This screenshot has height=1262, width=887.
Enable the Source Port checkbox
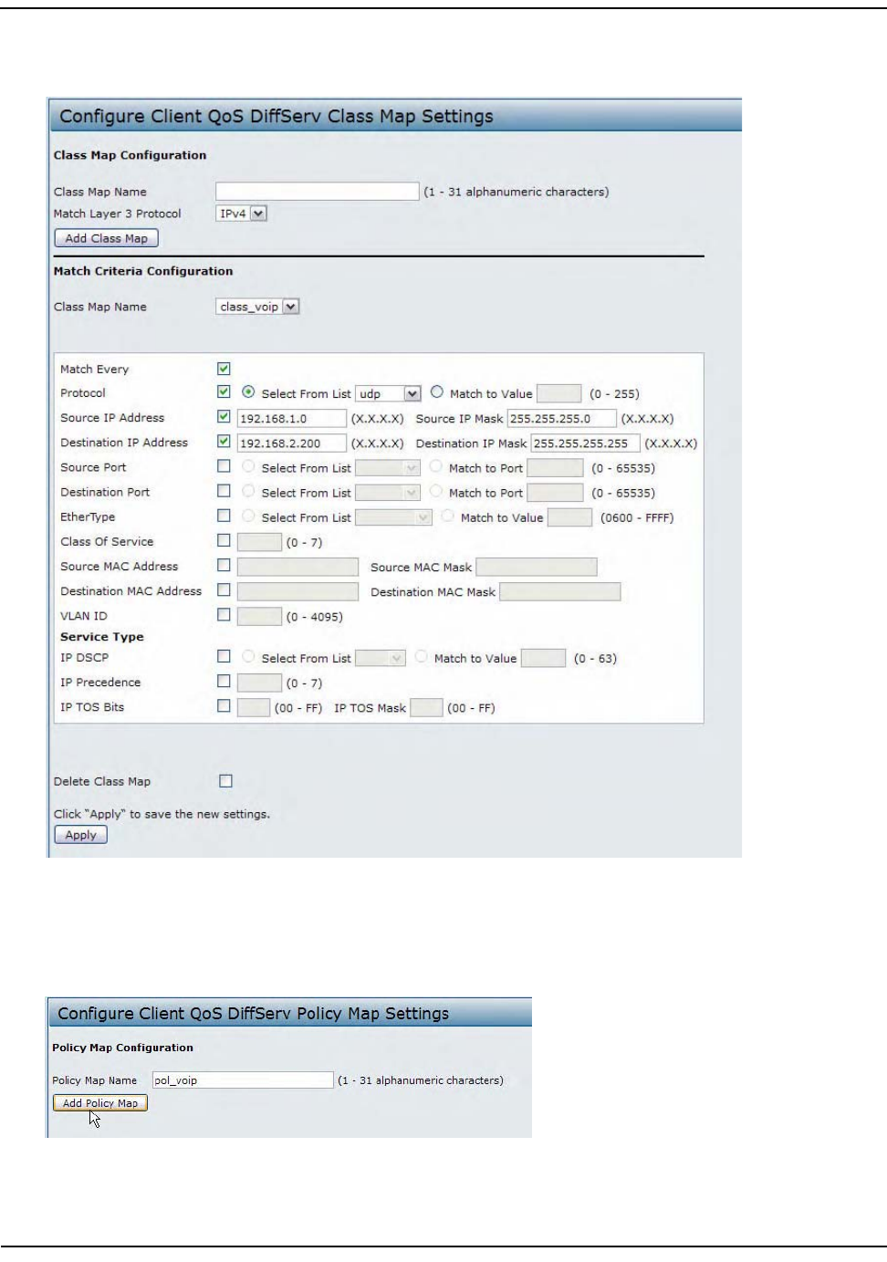[224, 465]
